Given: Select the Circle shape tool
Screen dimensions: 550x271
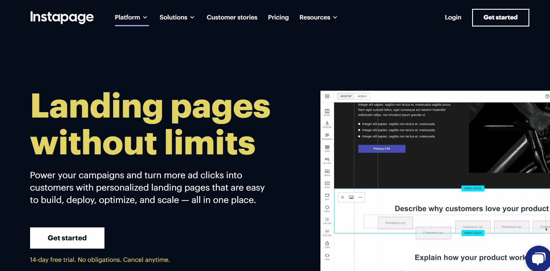Looking at the screenshot, I should click(x=327, y=208).
